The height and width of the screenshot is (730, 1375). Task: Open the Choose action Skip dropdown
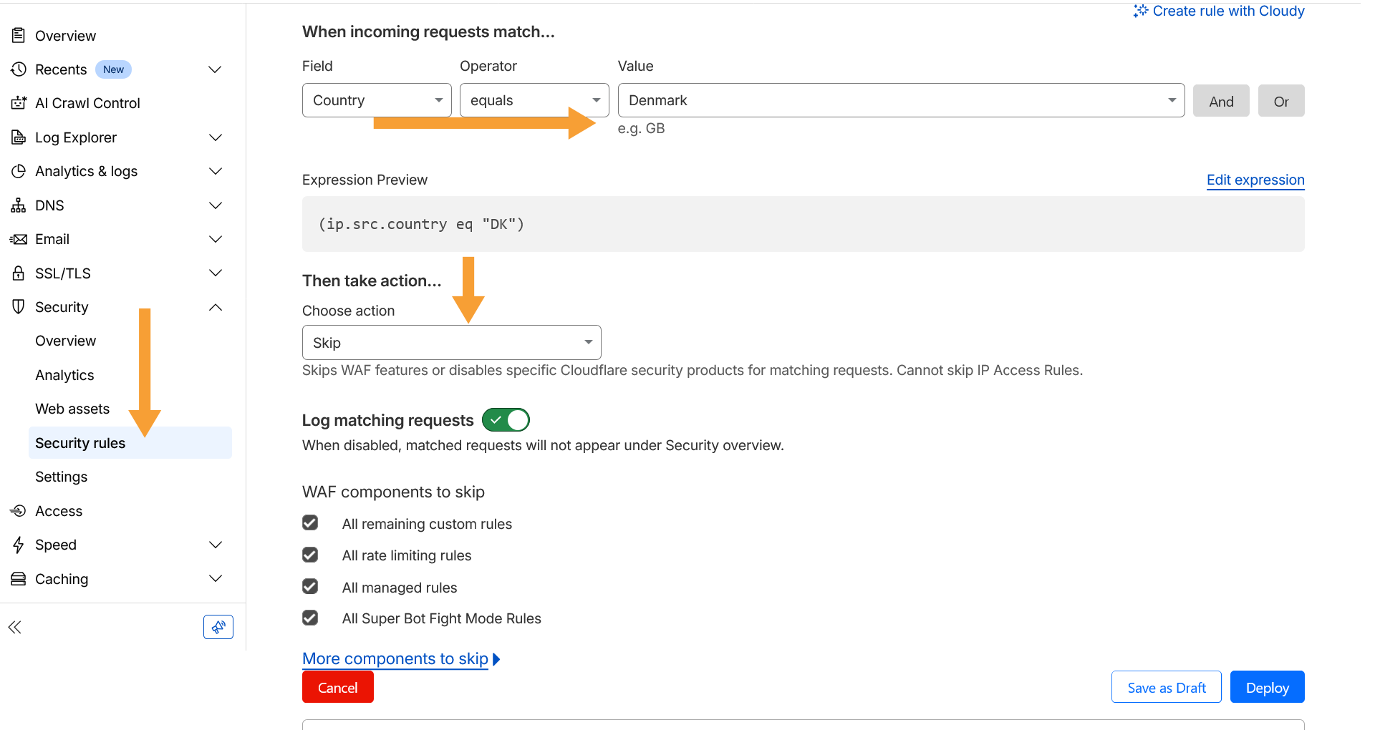coord(451,343)
